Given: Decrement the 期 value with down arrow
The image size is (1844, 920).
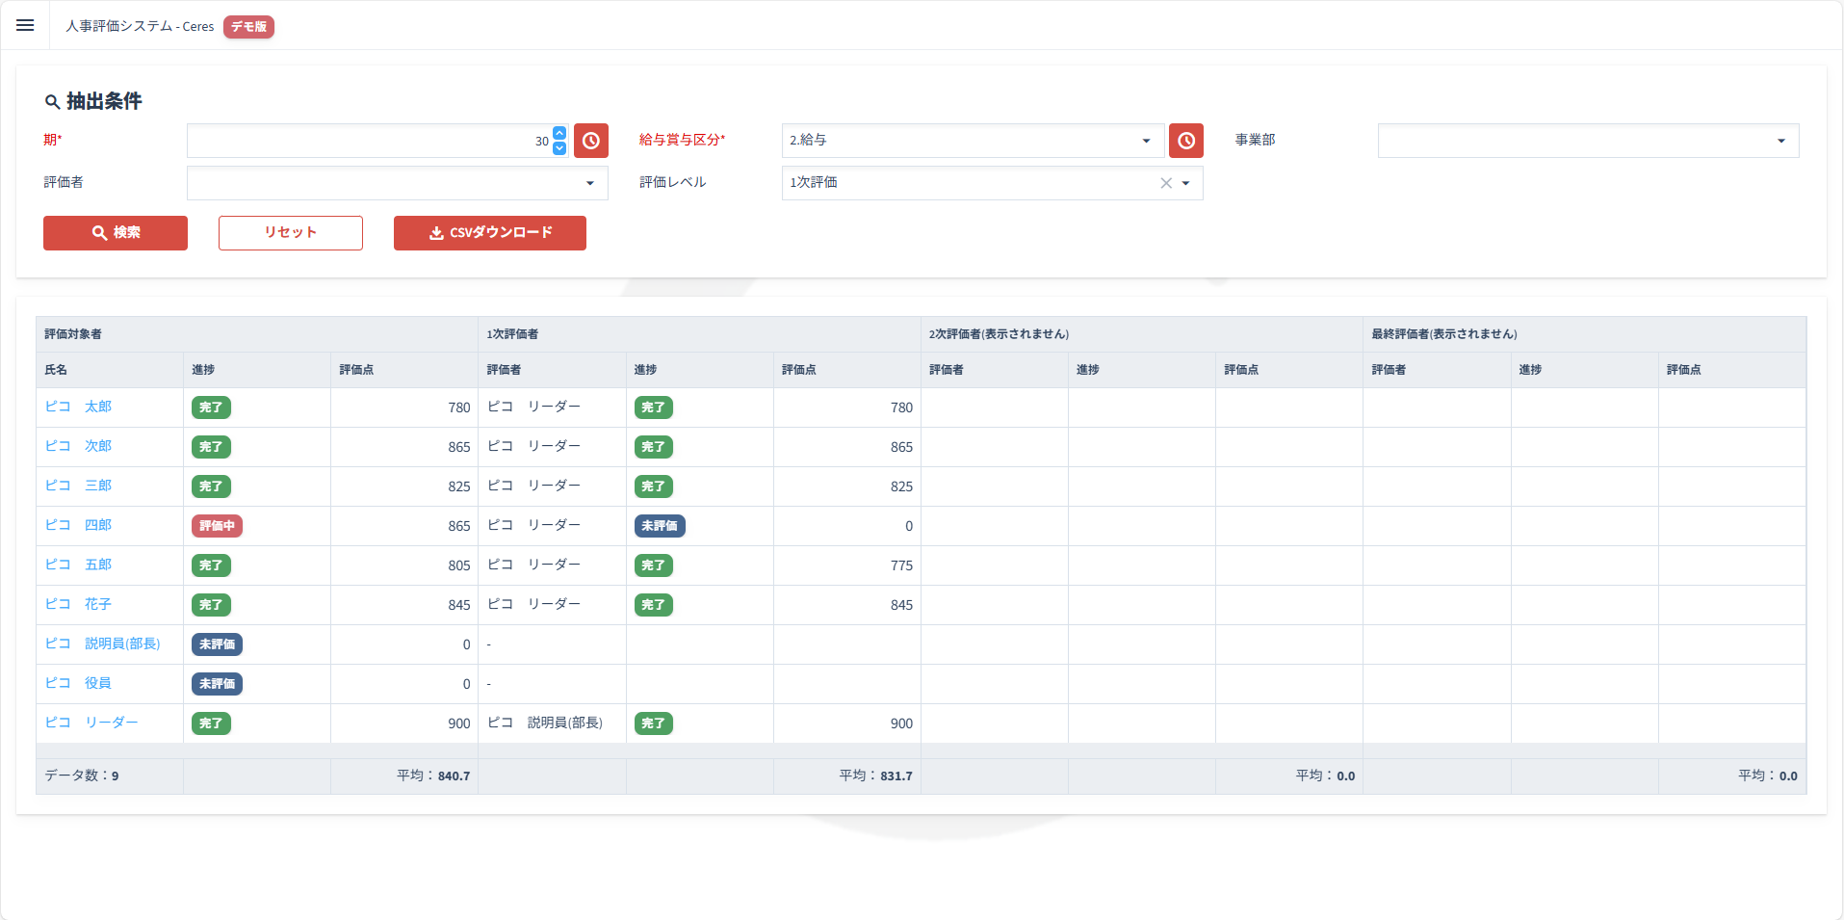Looking at the screenshot, I should (x=559, y=148).
